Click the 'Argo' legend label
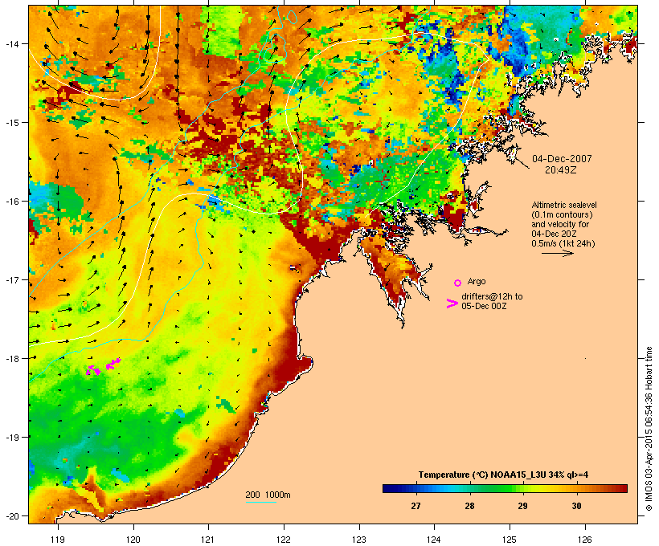This screenshot has width=659, height=546. point(477,281)
